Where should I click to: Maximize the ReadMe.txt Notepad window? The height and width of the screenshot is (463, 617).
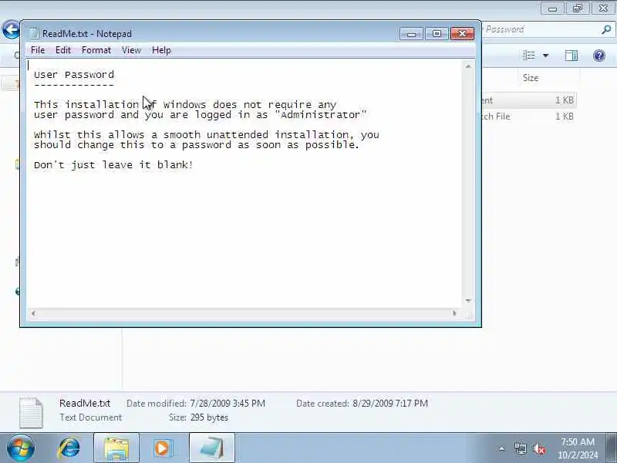(x=437, y=34)
